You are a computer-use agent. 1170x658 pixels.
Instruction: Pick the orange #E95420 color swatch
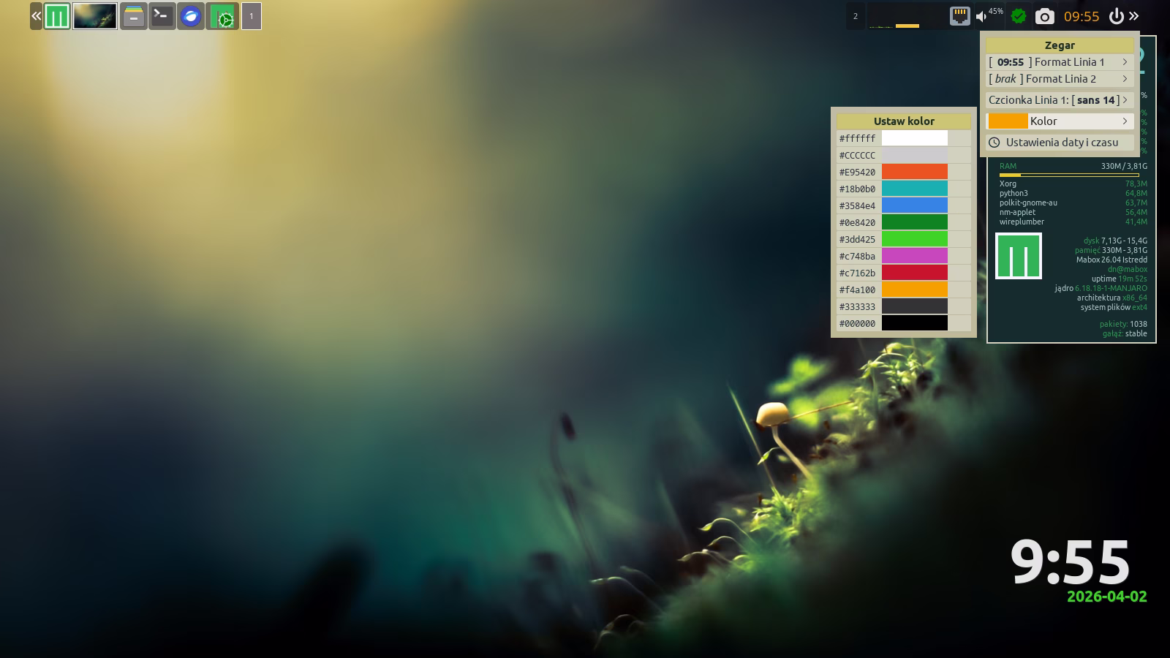pyautogui.click(x=914, y=172)
